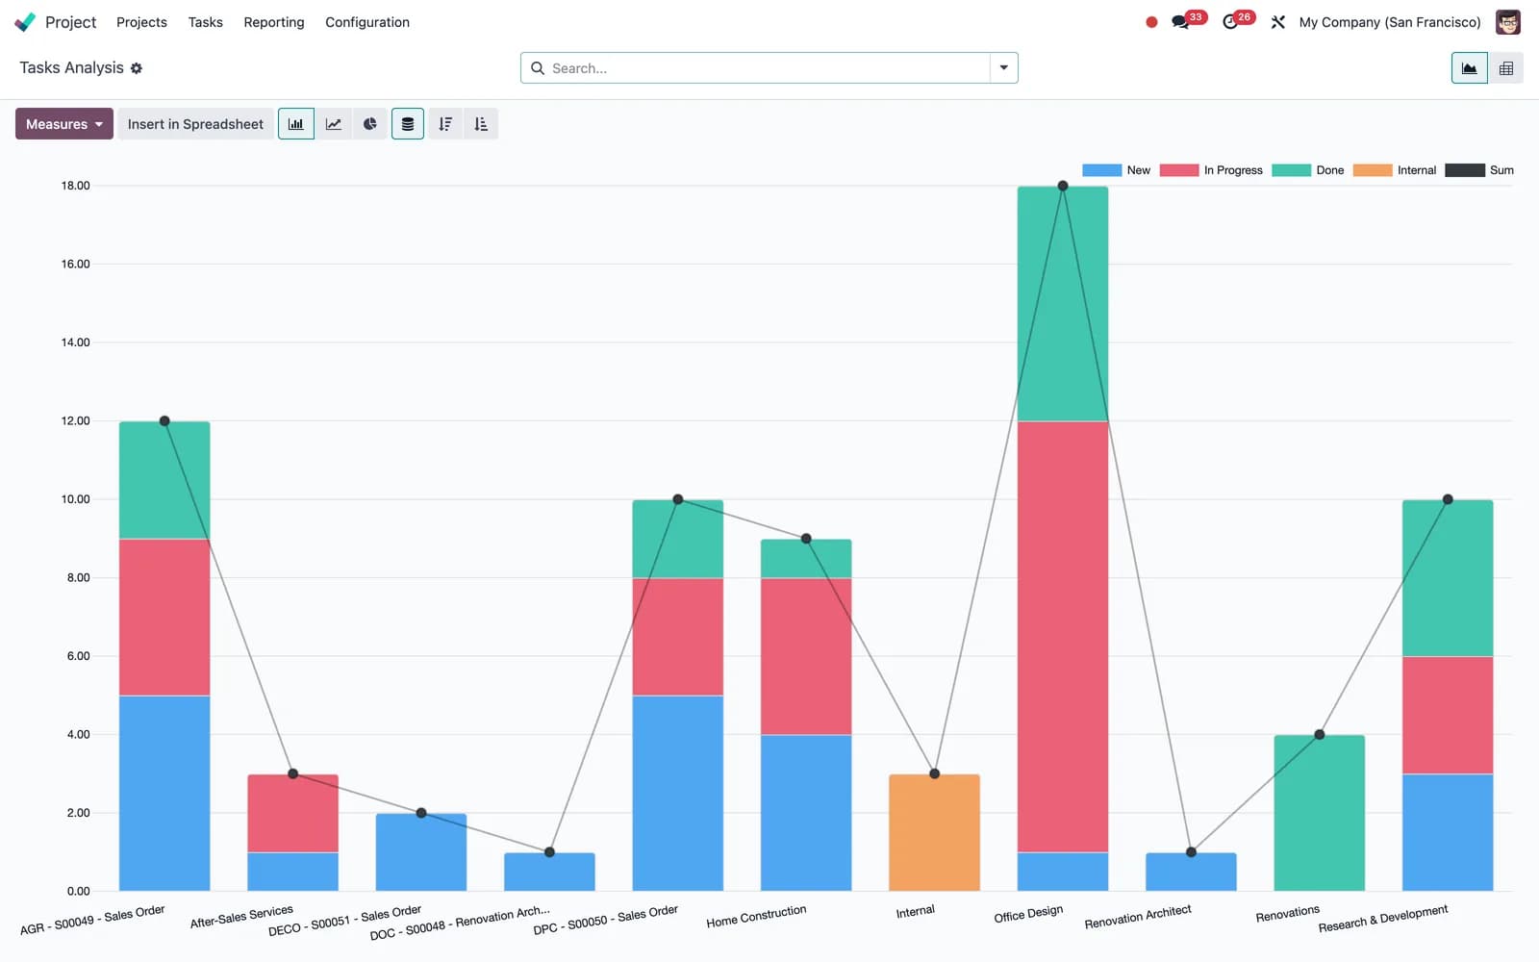Expand the Measures dropdown
1539x962 pixels.
click(x=64, y=124)
